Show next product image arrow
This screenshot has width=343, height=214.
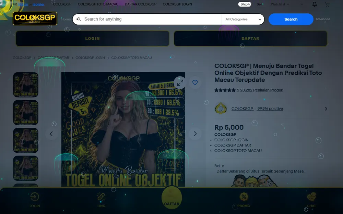pos(195,134)
